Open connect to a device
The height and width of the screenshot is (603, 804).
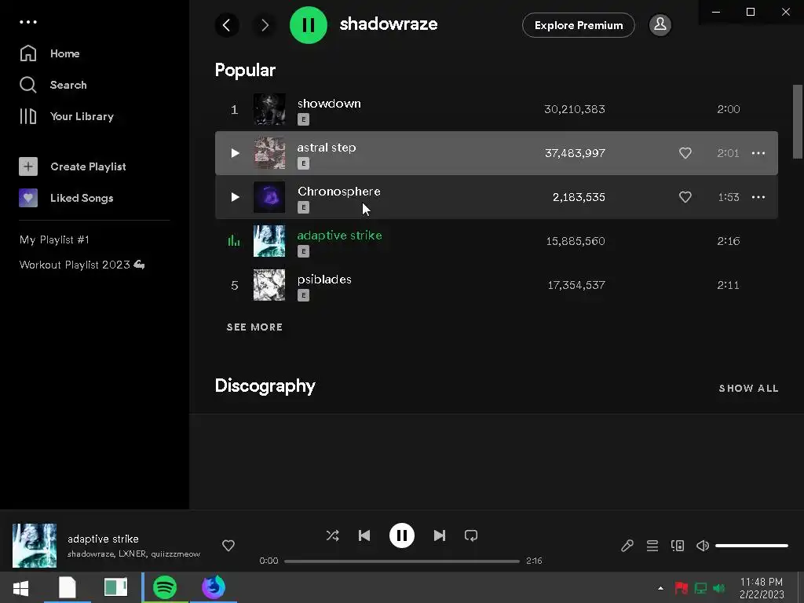coord(678,546)
